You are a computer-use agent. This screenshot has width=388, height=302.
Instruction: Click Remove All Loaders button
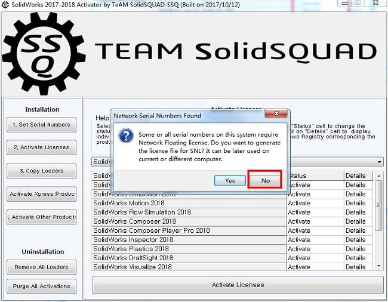[42, 267]
